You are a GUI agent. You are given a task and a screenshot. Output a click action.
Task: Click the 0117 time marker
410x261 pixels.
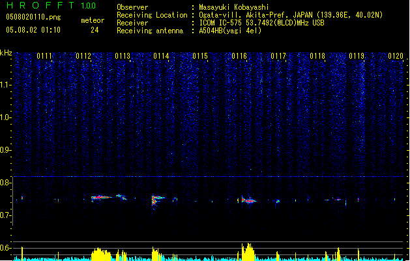(278, 56)
